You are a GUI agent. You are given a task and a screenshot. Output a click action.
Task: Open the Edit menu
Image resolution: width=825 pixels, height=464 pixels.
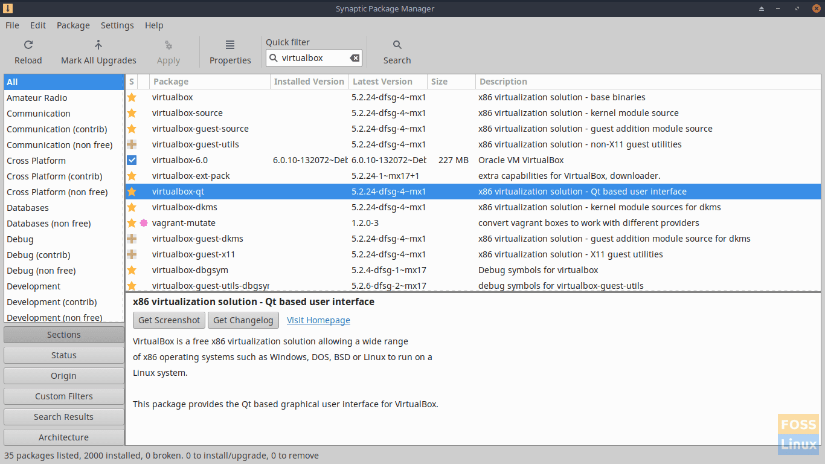click(38, 25)
